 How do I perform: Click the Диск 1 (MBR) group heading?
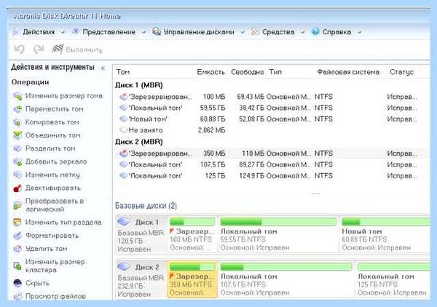139,85
